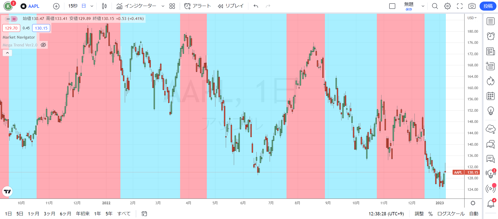This screenshot has width=498, height=219.
Task: Set date range to すべて
Action: tap(124, 214)
